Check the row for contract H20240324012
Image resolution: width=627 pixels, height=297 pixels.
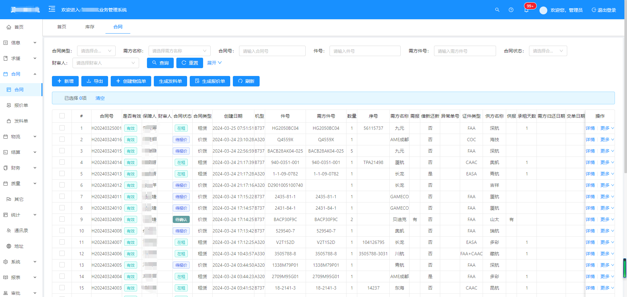62,185
